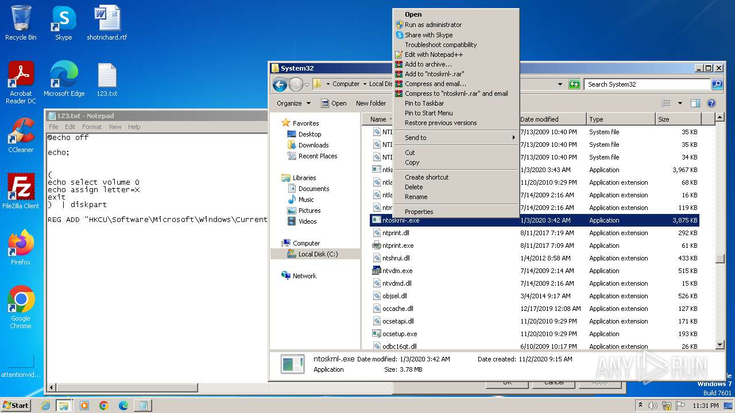The image size is (735, 413).
Task: Select Recent Places in navigation pane
Action: [318, 156]
